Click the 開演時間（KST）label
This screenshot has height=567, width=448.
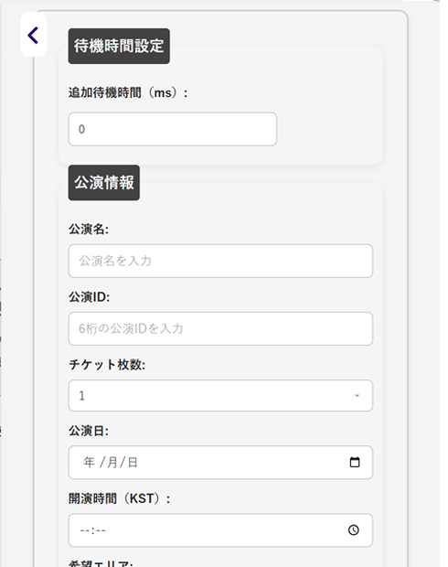coord(120,499)
